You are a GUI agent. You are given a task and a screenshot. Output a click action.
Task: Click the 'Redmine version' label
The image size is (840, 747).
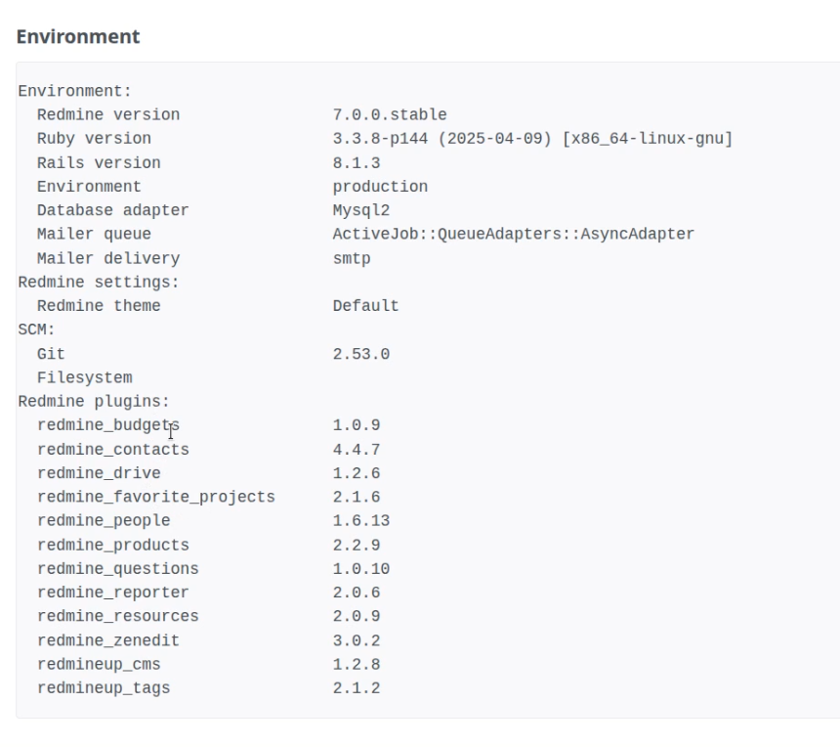click(x=108, y=114)
